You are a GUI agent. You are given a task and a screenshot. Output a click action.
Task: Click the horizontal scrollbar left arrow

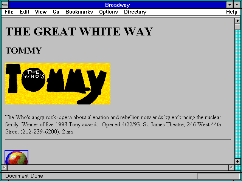pos(5,167)
